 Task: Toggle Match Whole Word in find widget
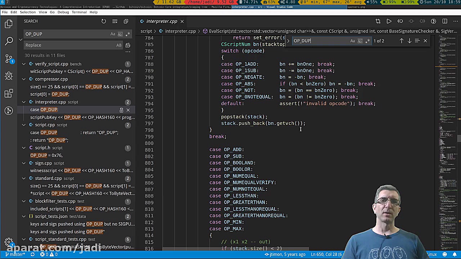pos(360,41)
